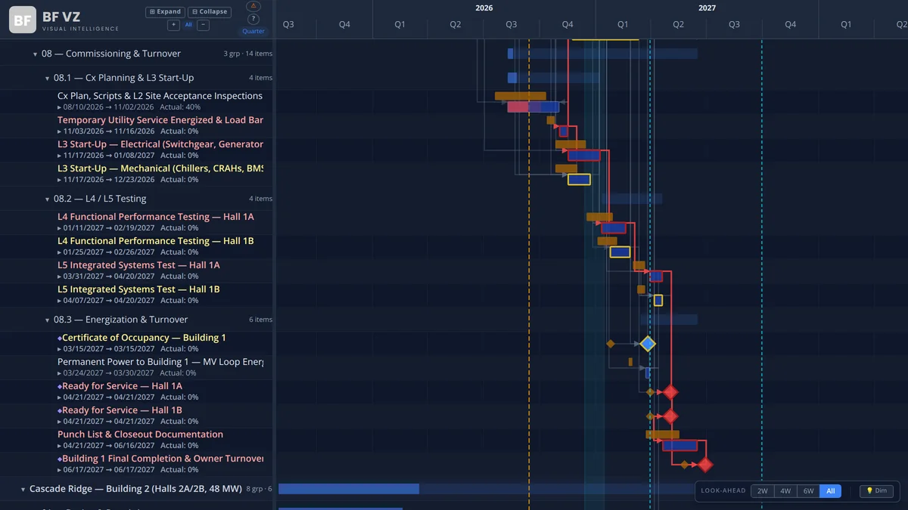
Task: Select Permanent Power to Building 1 task
Action: pos(160,362)
